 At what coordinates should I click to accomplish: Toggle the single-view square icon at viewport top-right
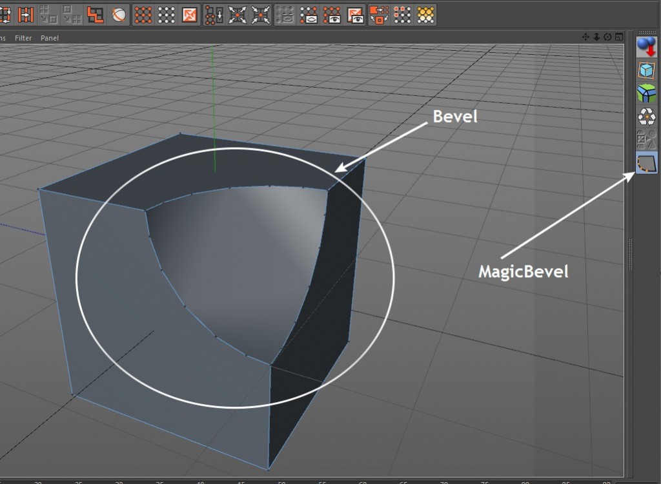618,37
